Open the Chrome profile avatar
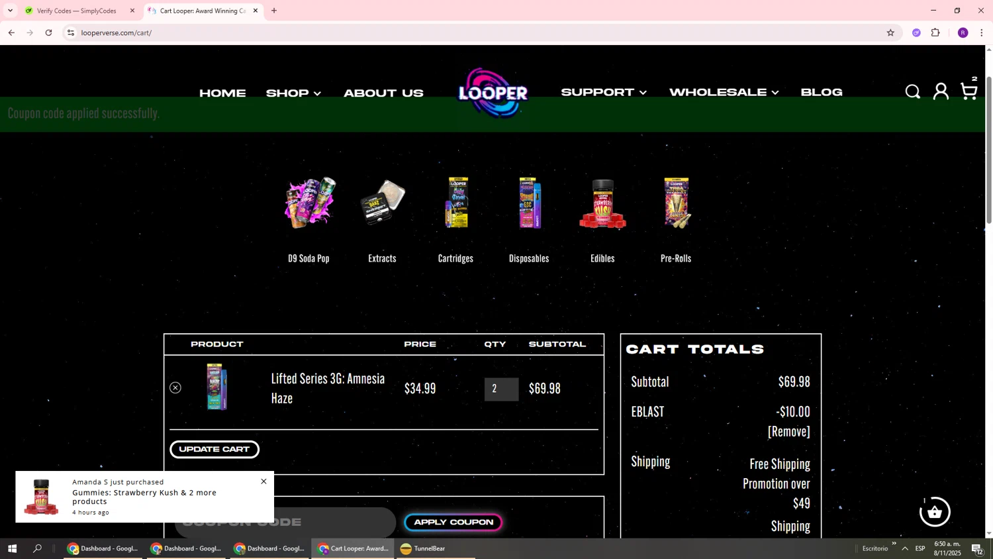993x559 pixels. click(963, 32)
